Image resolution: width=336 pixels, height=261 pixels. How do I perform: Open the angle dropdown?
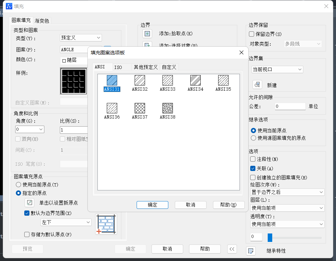tap(30, 130)
